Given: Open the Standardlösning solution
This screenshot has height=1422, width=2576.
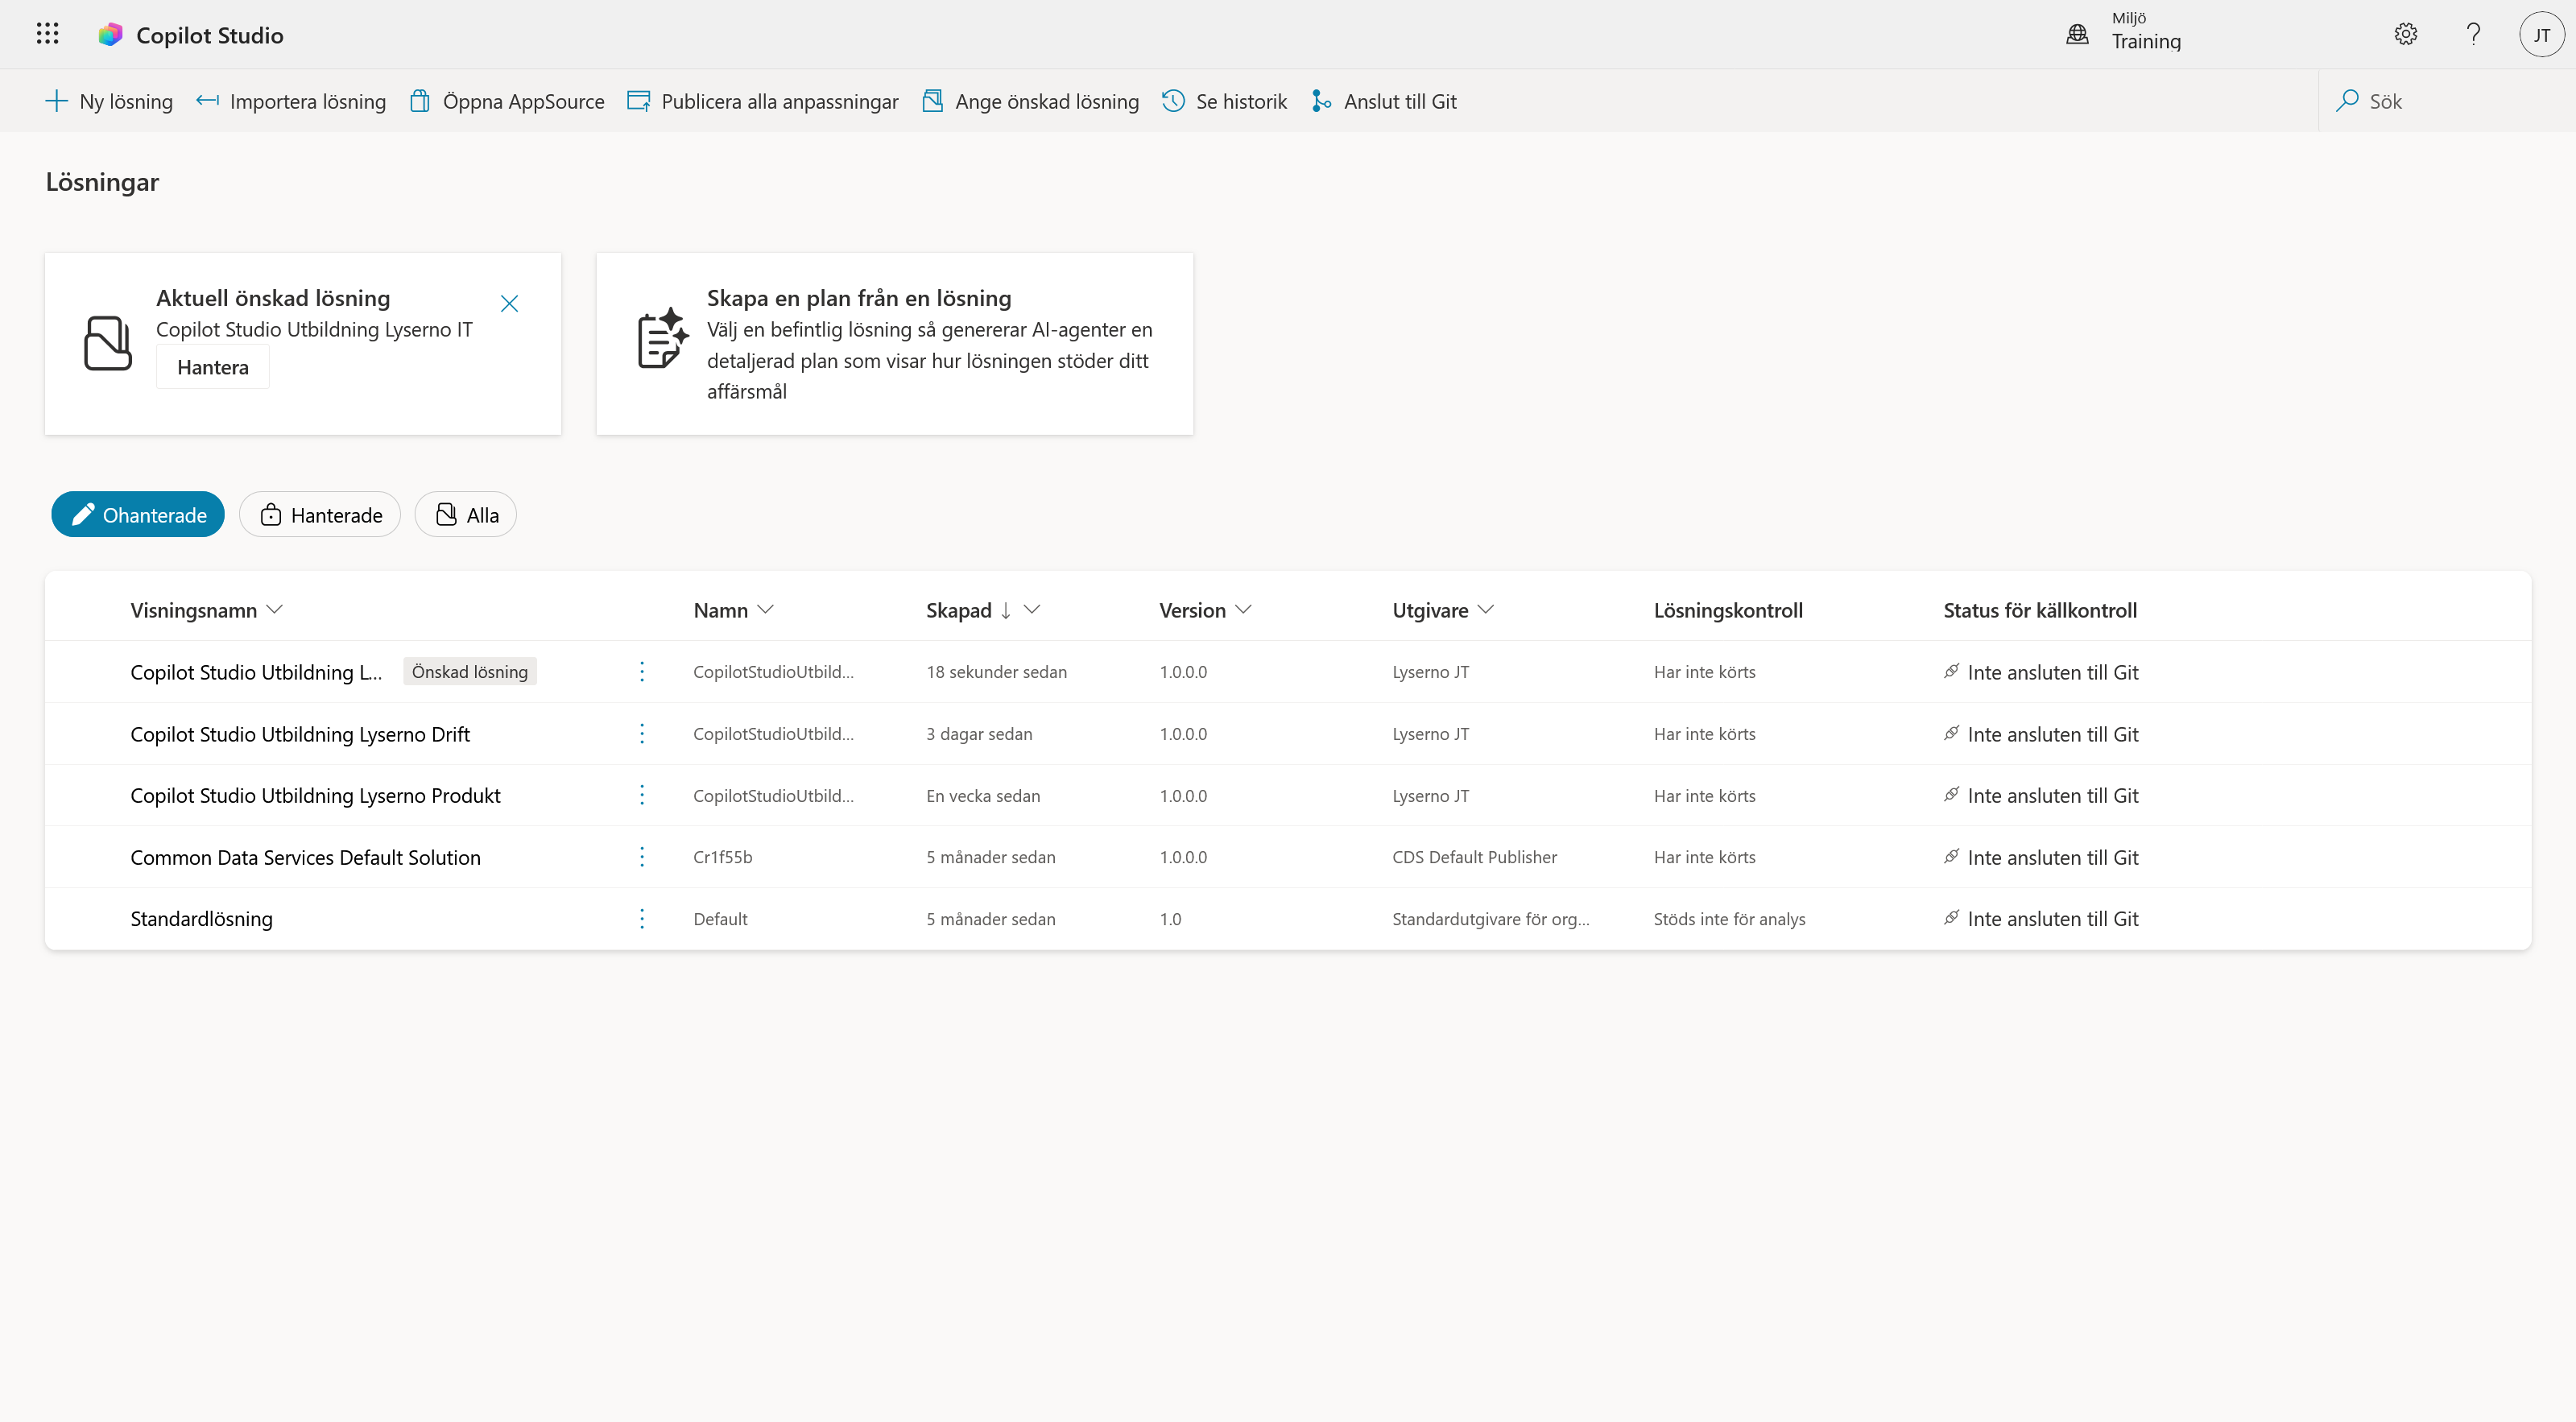Looking at the screenshot, I should (201, 919).
